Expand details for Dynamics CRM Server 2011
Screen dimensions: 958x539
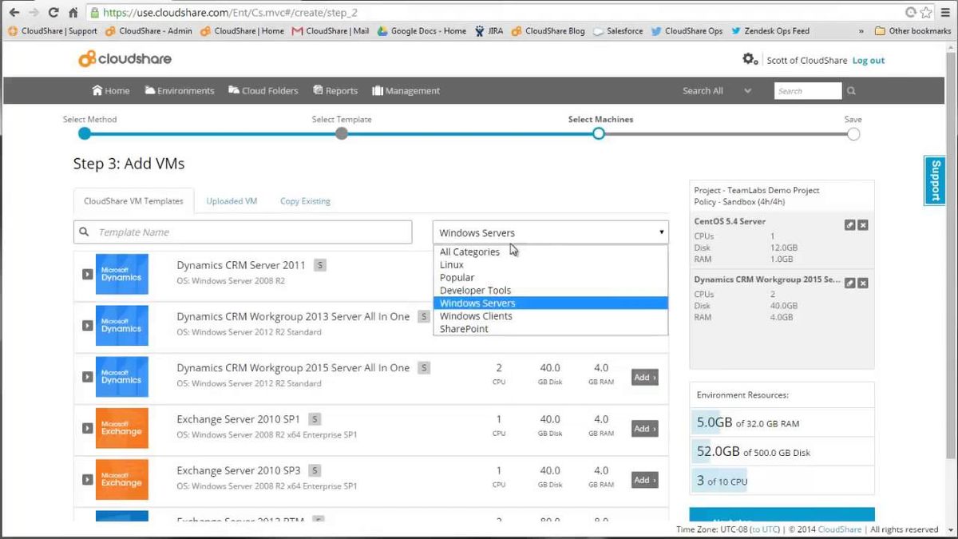coord(88,274)
